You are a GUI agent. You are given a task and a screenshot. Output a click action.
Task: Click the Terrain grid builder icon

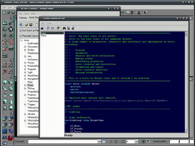pos(5,95)
